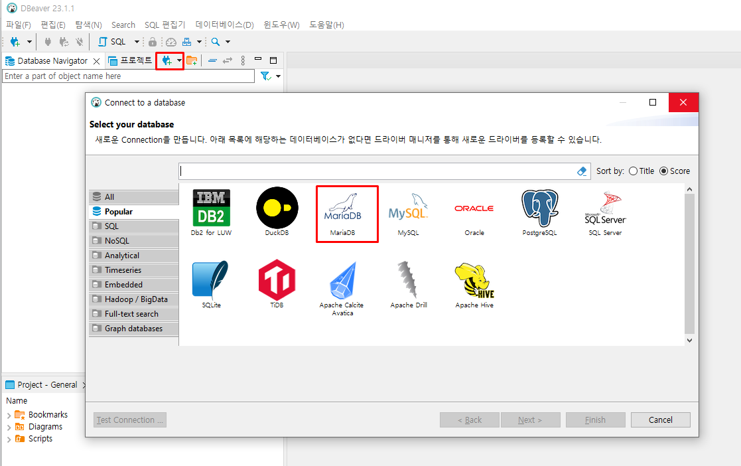Screen dimensions: 741x466
Task: Open the SQL editor dropdown arrow
Action: pos(137,42)
